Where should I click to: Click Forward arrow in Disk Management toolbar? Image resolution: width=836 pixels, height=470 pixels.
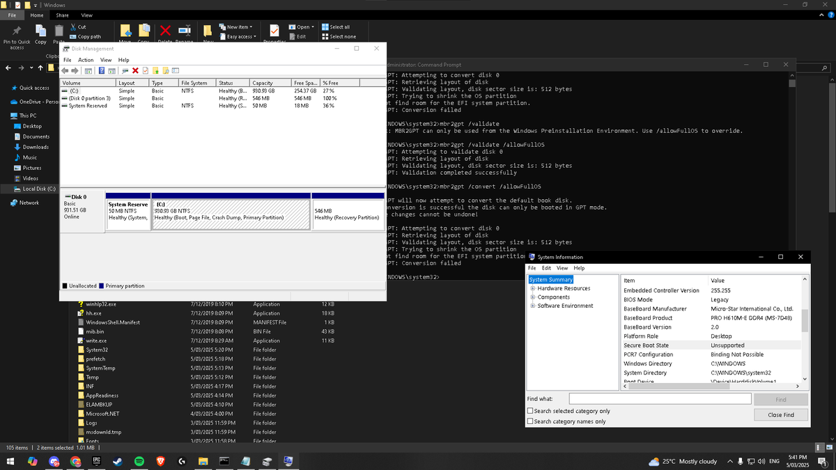(x=76, y=70)
